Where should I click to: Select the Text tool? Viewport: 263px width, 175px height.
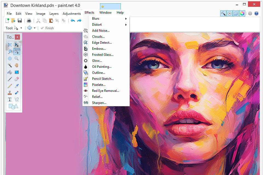tap(10, 100)
